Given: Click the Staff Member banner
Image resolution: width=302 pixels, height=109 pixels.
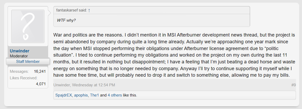Looking at the screenshot, I should 28,62.
